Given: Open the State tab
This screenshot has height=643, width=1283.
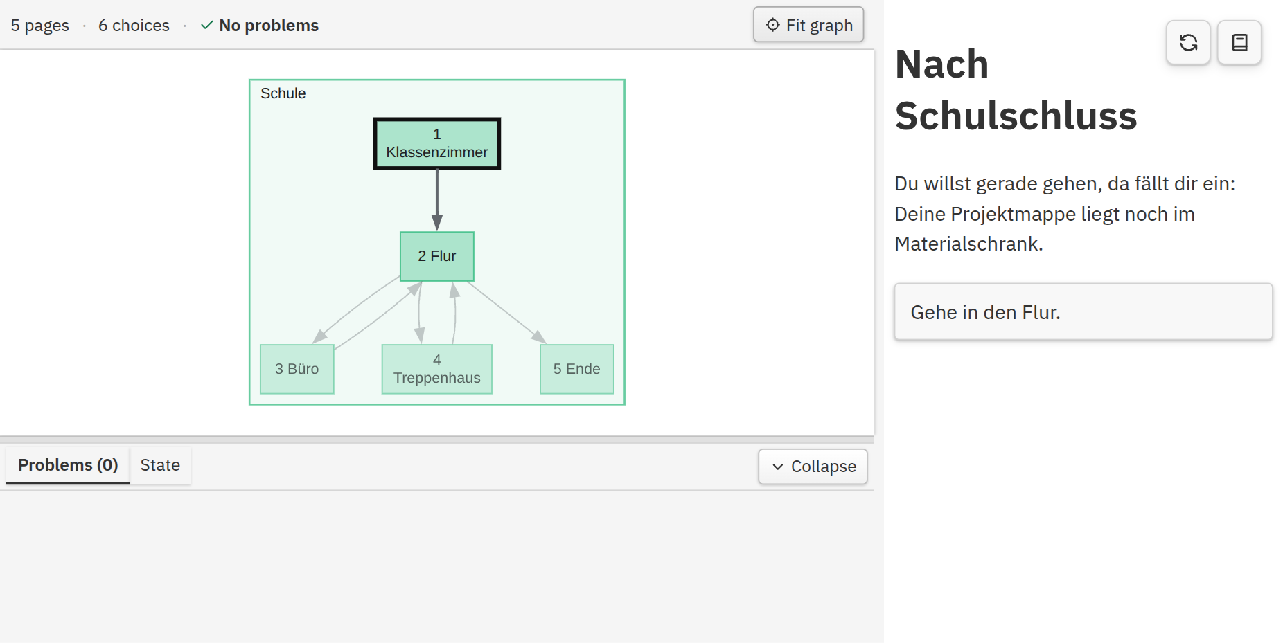Looking at the screenshot, I should tap(160, 465).
